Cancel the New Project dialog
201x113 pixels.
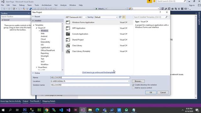tap(163, 93)
